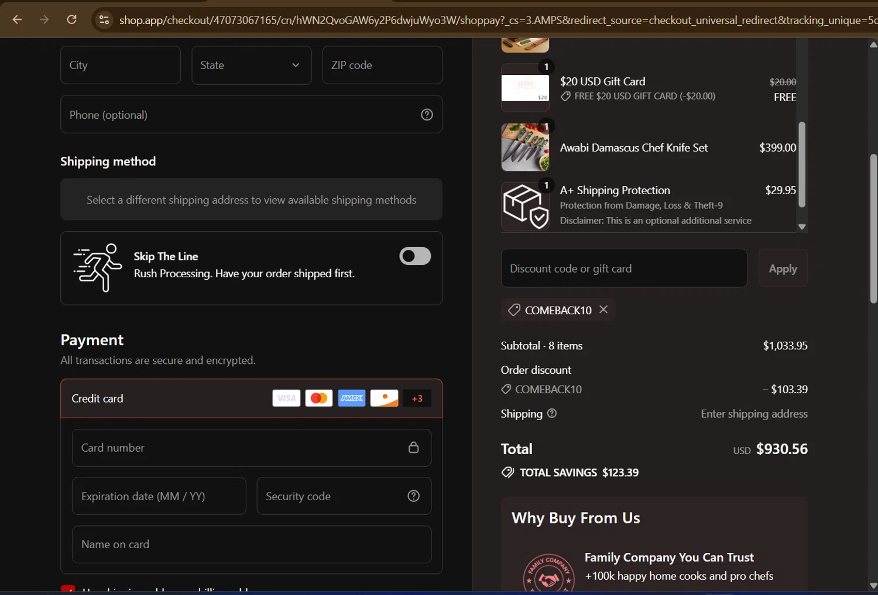Click the A+ Shipping Protection $29.95 price
The image size is (878, 595).
click(x=780, y=190)
